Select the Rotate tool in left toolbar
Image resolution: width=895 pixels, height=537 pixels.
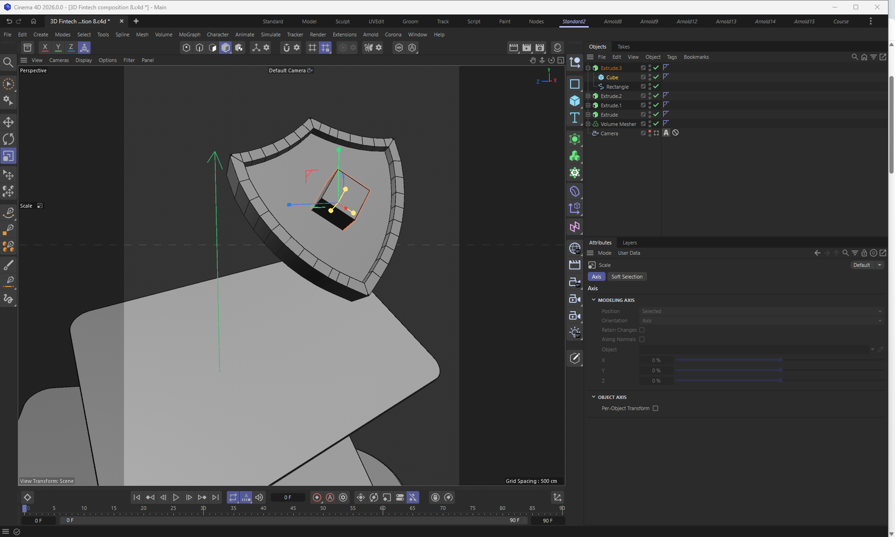pyautogui.click(x=8, y=139)
